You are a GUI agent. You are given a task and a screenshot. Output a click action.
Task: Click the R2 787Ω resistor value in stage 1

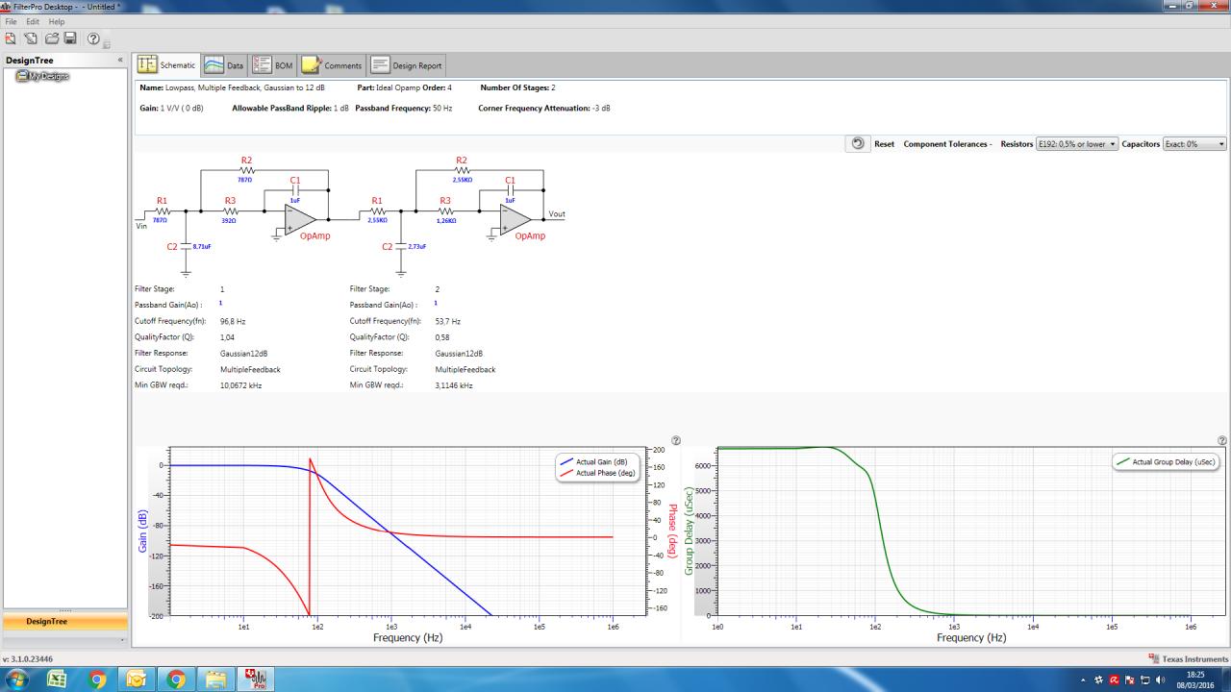(x=244, y=180)
